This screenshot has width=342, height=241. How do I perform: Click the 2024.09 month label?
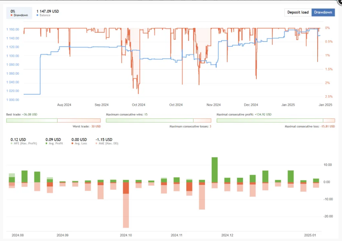[62, 235]
